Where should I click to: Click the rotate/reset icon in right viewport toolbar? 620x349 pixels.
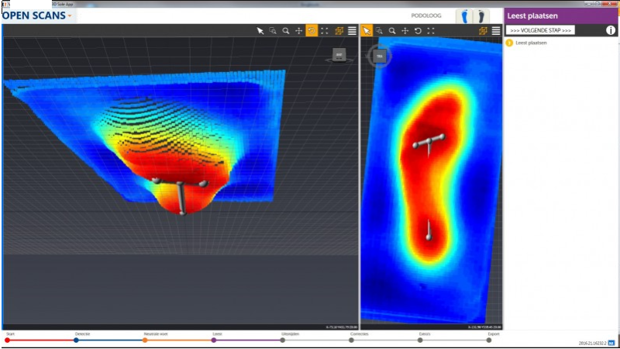click(418, 31)
